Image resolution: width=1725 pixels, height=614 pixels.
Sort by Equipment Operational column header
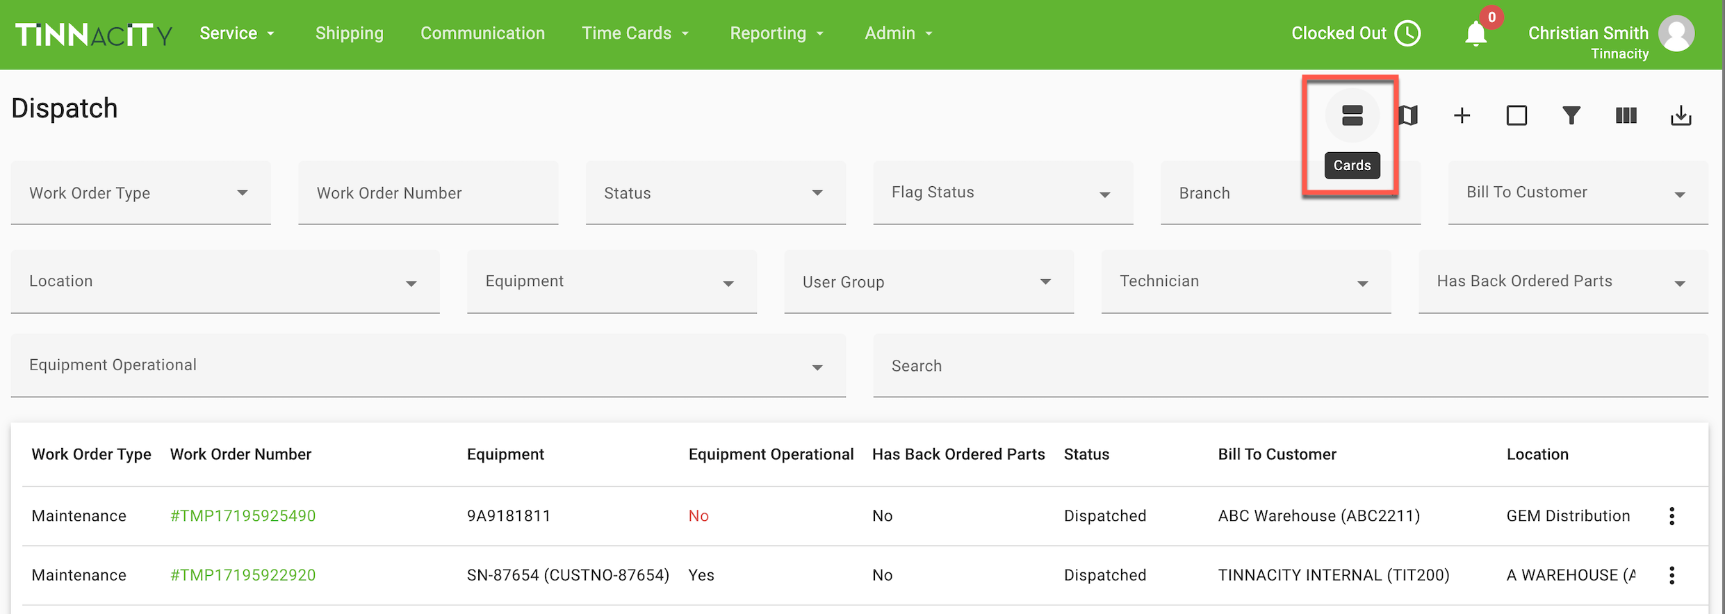tap(771, 454)
